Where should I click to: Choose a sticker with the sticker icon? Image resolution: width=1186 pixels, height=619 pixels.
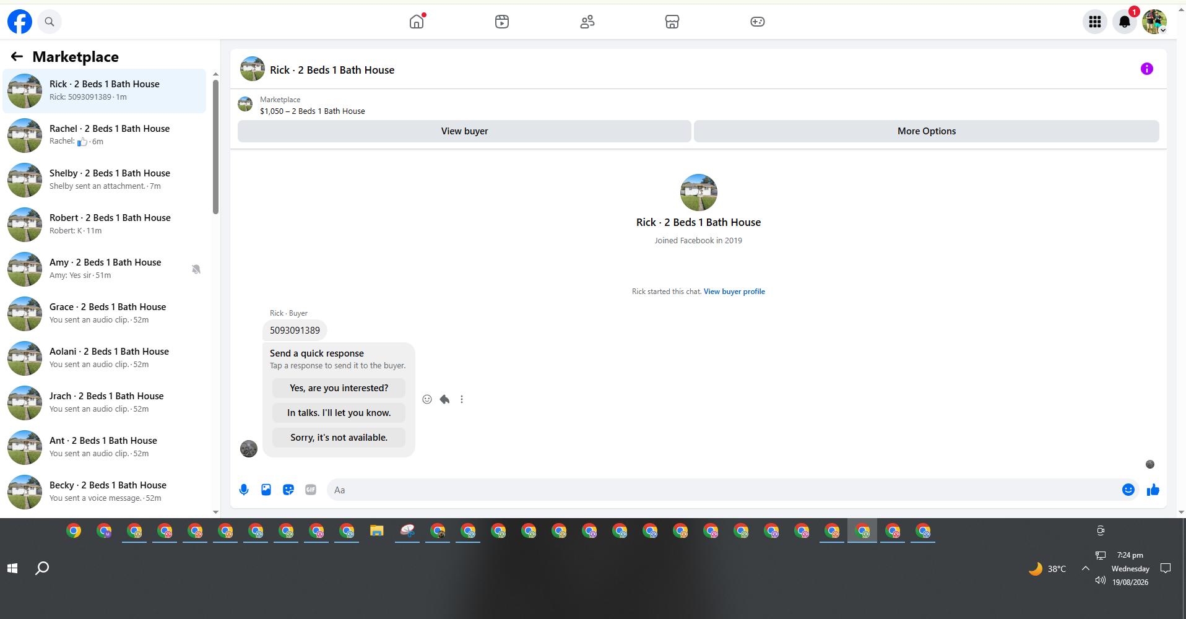click(288, 490)
